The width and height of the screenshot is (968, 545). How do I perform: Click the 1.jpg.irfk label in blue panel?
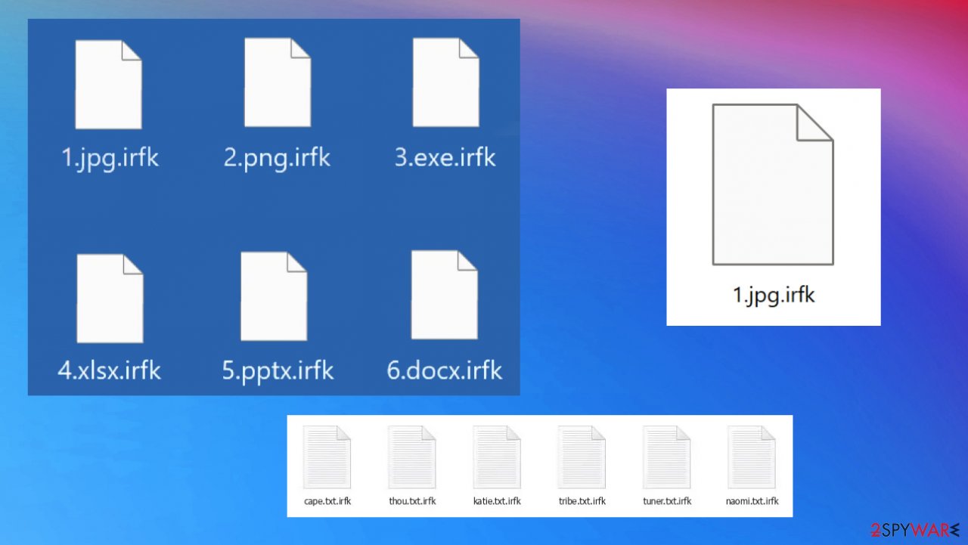(110, 158)
